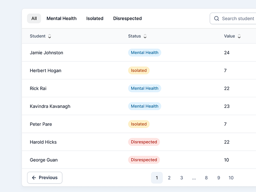This screenshot has width=256, height=192.
Task: Jump to pagination page 8
Action: tap(206, 178)
